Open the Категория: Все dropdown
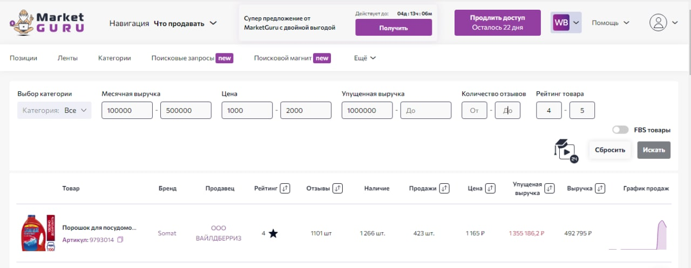691x268 pixels. click(55, 110)
